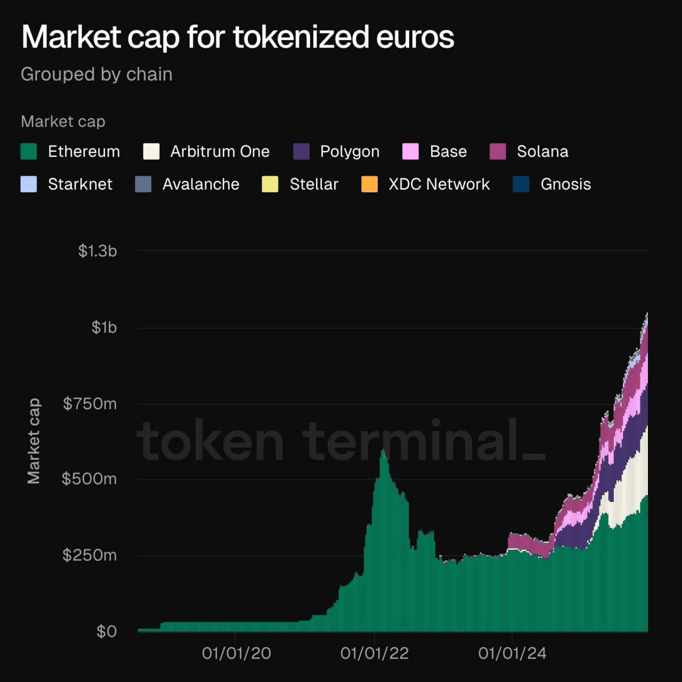This screenshot has width=682, height=682.
Task: Click the chart title 'Market cap for tokenized euros'
Action: [x=238, y=37]
